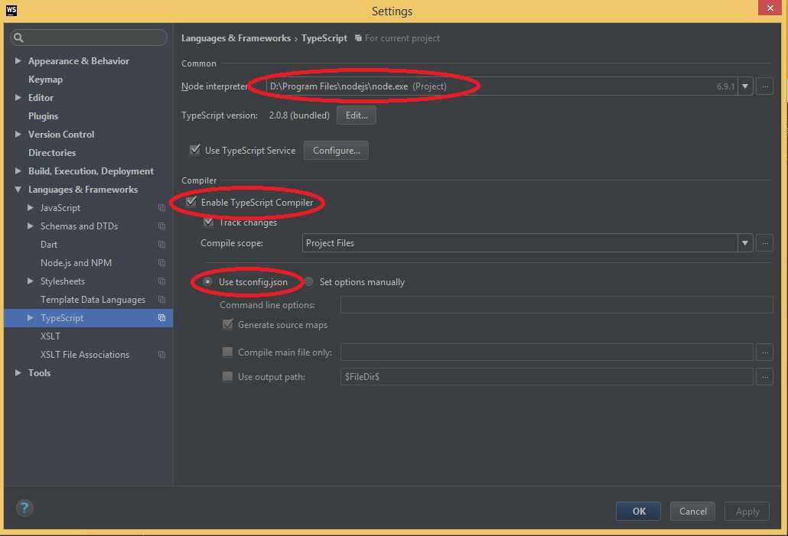Toggle Generate source maps checkbox

pyautogui.click(x=228, y=324)
